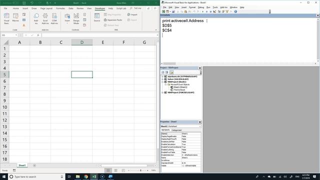Click View Code icon in Project pane

(x=162, y=72)
